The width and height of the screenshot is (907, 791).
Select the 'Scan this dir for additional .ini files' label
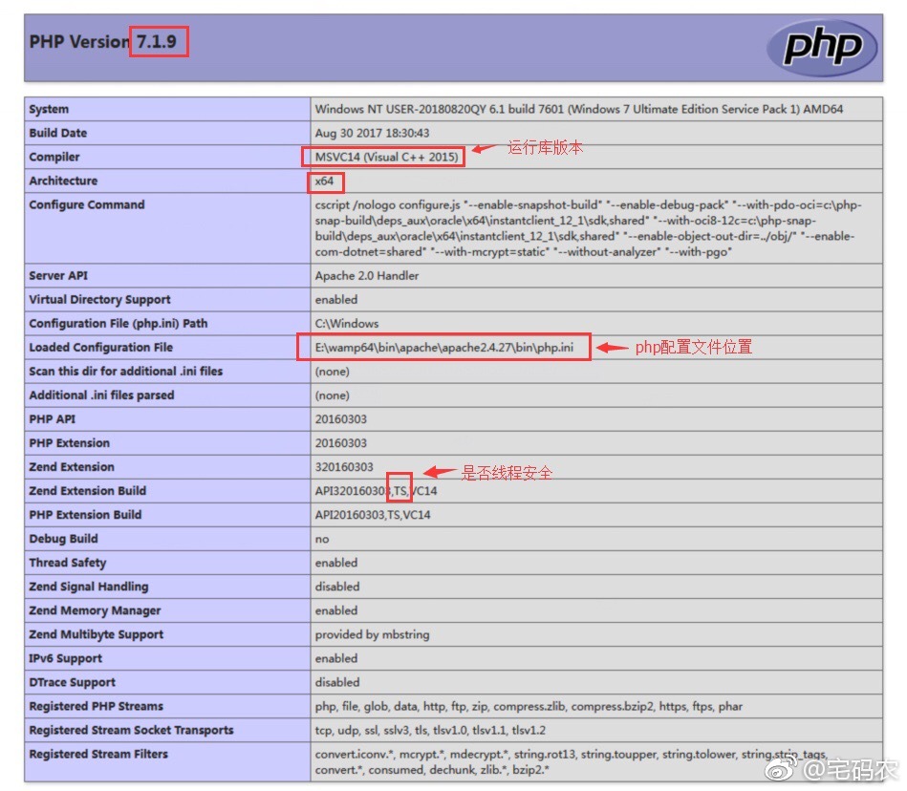click(x=125, y=372)
